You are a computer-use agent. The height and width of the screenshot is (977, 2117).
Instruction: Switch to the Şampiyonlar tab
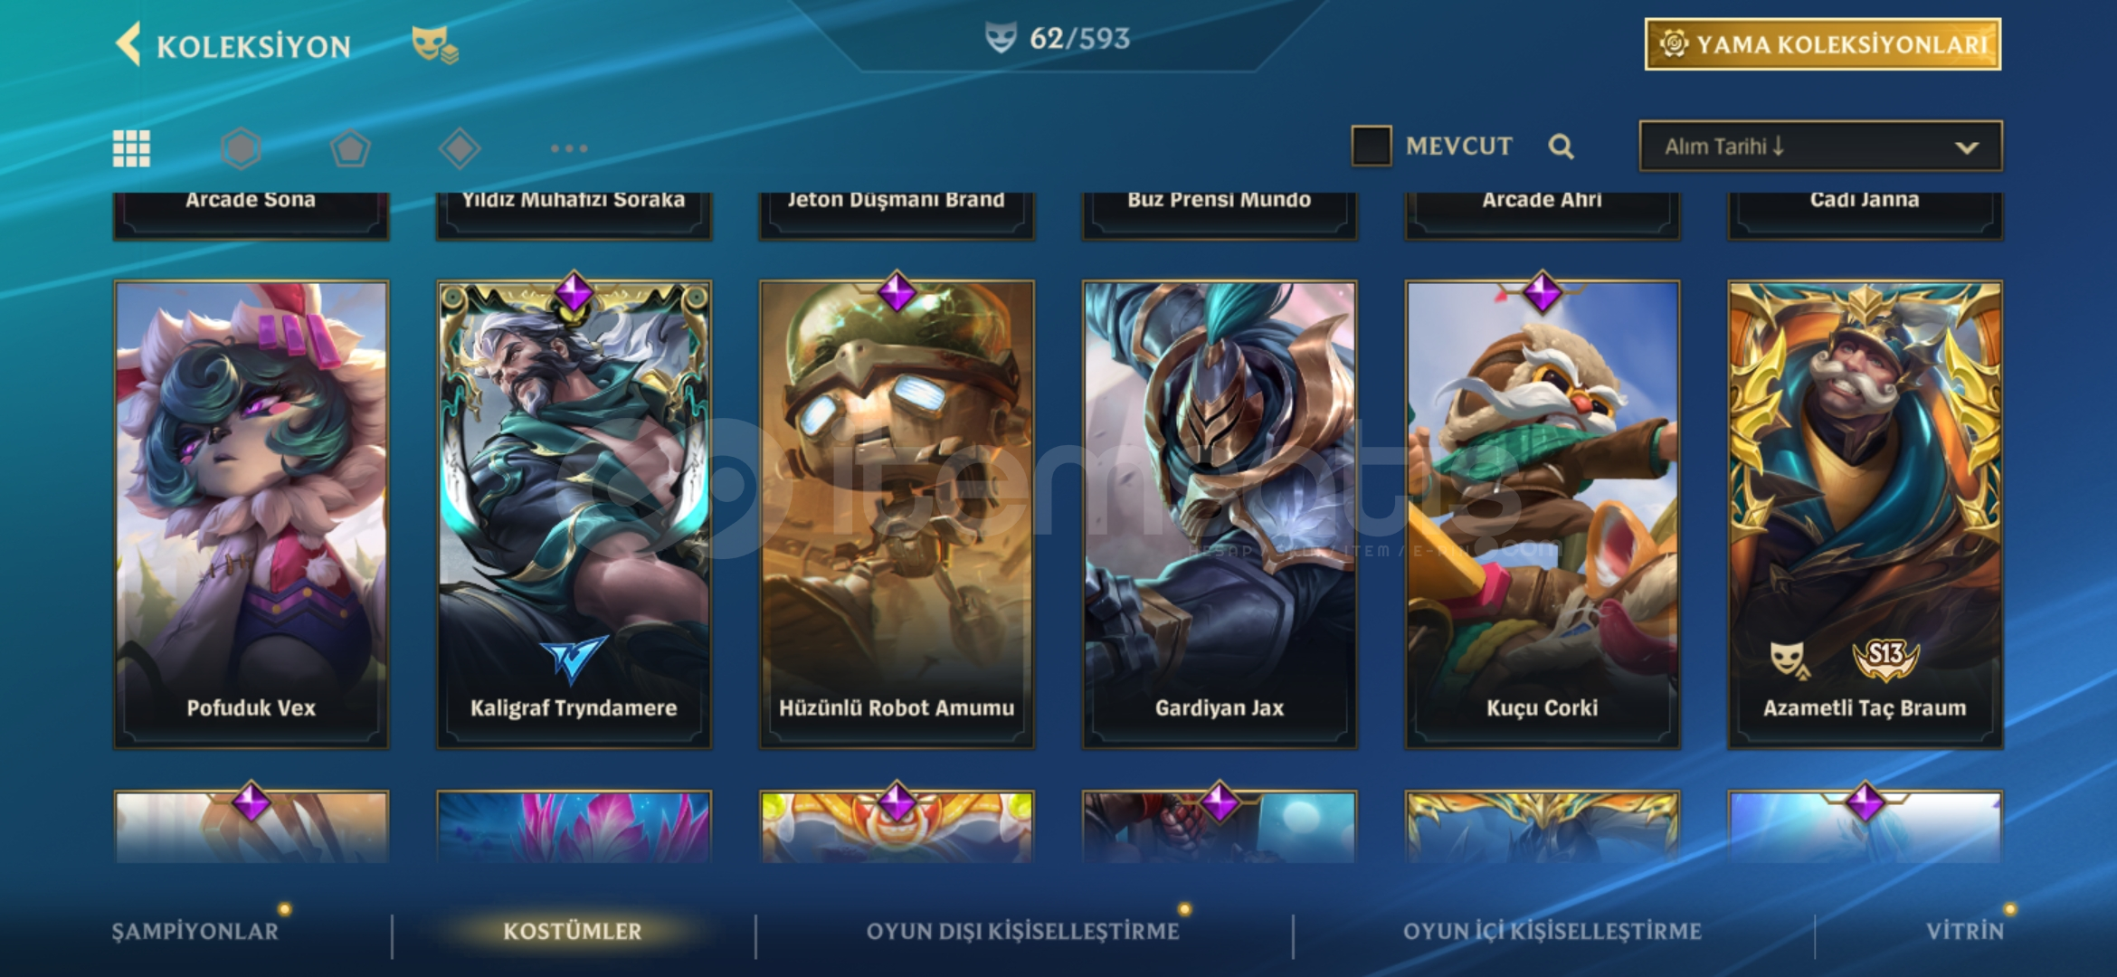[195, 931]
